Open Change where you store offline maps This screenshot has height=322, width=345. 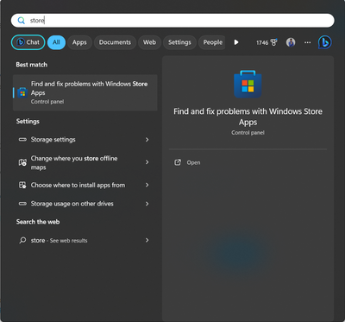pos(85,162)
